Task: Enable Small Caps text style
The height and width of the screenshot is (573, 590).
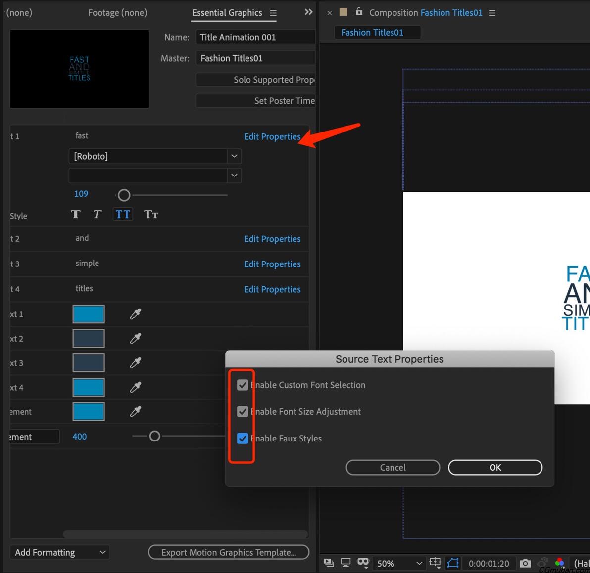Action: click(151, 214)
